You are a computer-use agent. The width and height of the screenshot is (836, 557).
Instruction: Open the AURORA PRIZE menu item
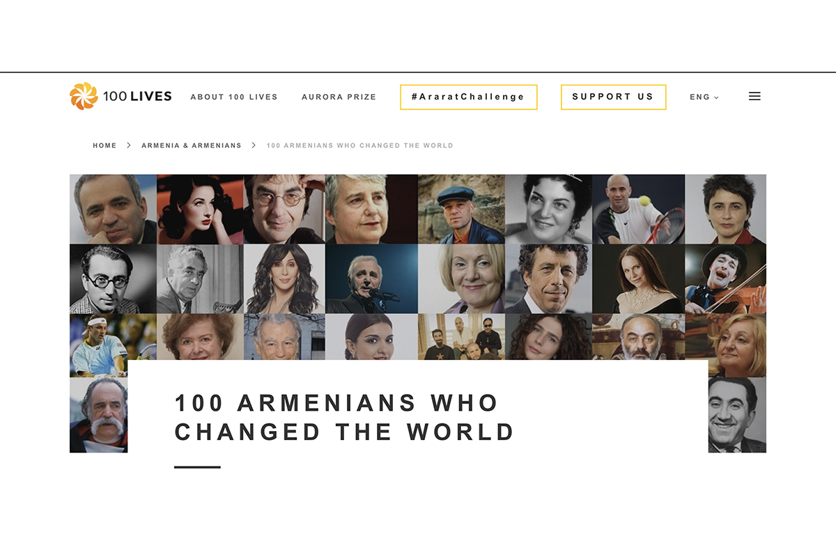pos(339,97)
